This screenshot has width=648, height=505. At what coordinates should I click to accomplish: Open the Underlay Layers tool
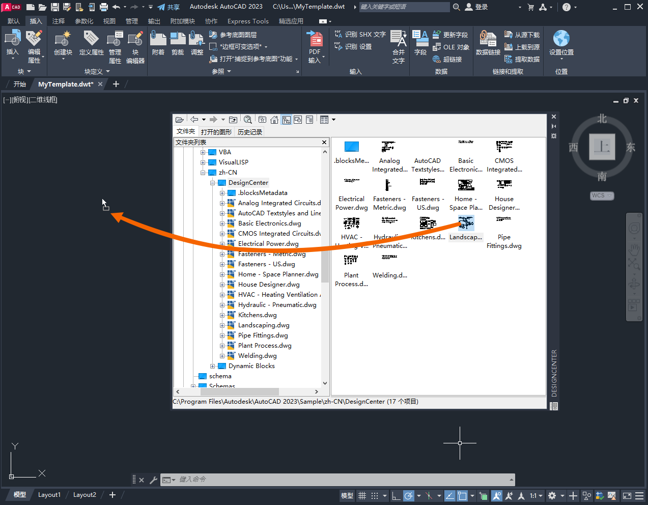tap(233, 35)
